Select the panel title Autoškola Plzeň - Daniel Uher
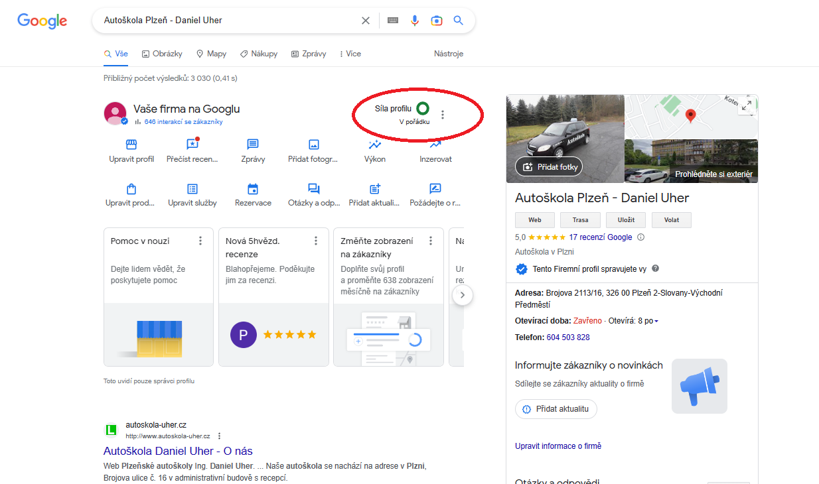Image resolution: width=819 pixels, height=484 pixels. click(x=602, y=198)
